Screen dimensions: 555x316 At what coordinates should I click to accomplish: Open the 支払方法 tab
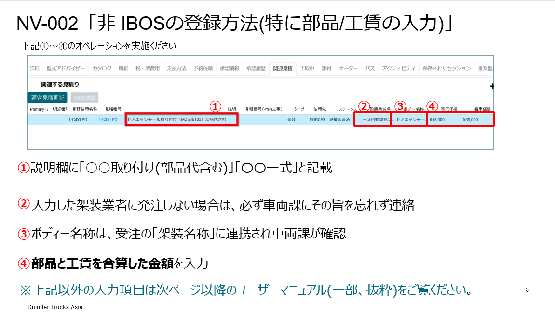tap(176, 68)
